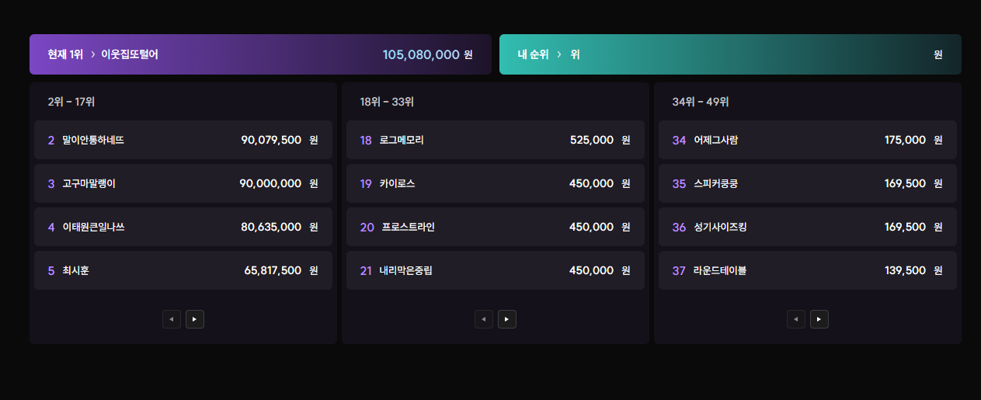Click the chevron in the 현재 1위 banner

92,54
